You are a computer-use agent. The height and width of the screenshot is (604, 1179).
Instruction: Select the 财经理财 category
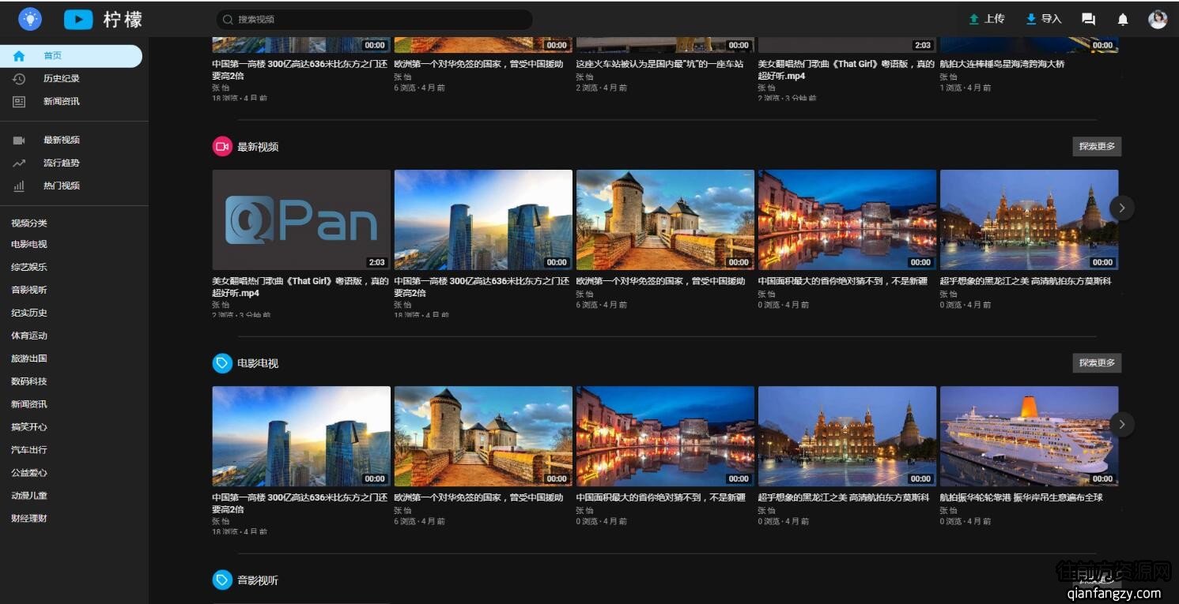coord(29,519)
